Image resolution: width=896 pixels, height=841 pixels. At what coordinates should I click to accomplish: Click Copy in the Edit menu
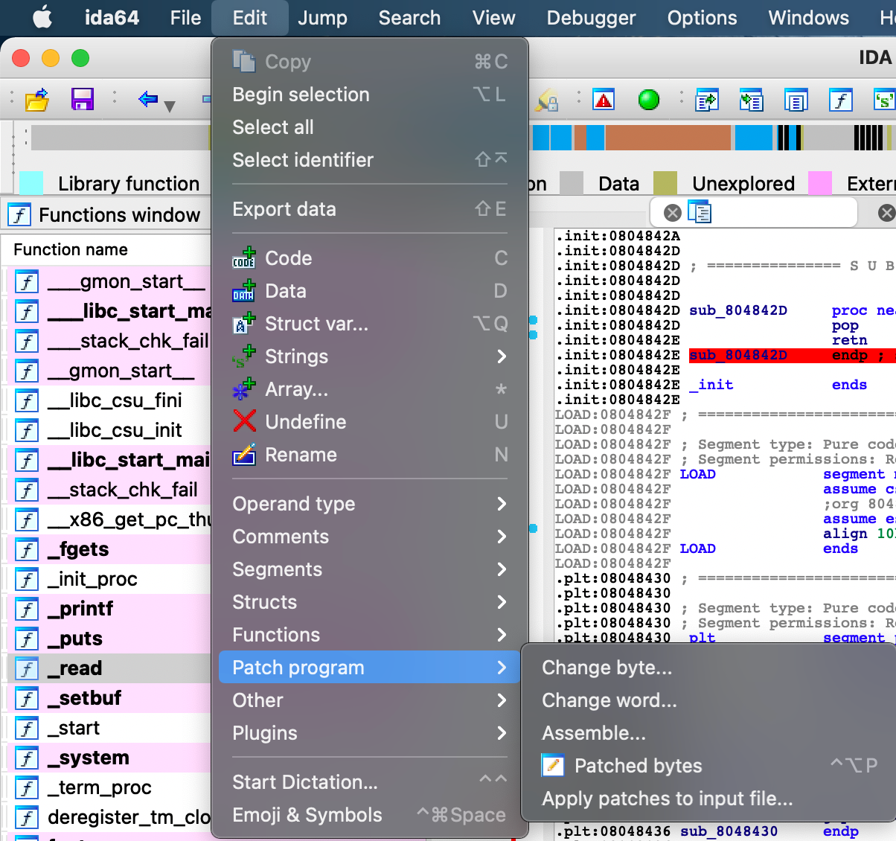370,62
